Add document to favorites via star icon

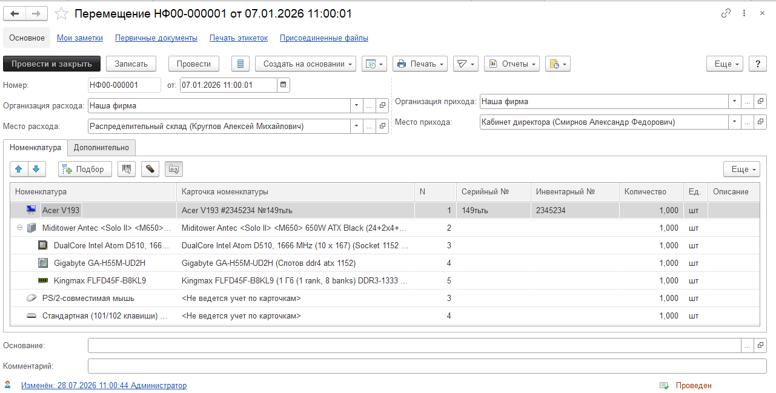[x=61, y=14]
